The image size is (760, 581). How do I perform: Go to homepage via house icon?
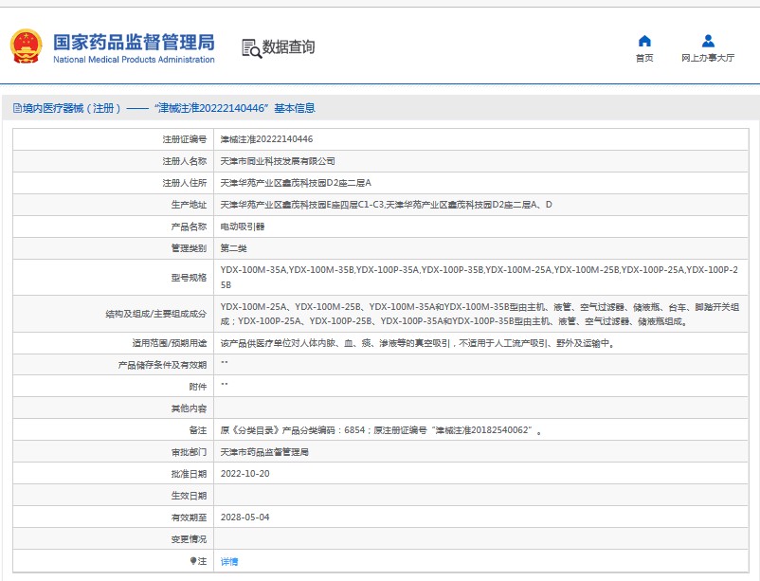(x=644, y=41)
